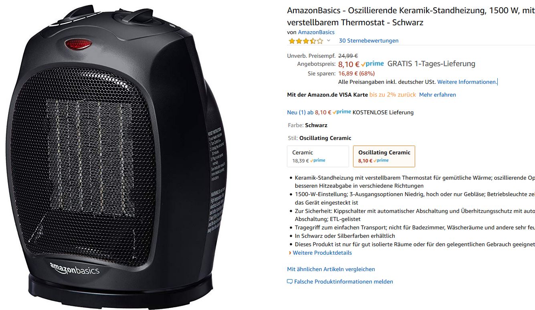Image resolution: width=535 pixels, height=310 pixels.
Task: Select the Ceramic style option
Action: (318, 156)
